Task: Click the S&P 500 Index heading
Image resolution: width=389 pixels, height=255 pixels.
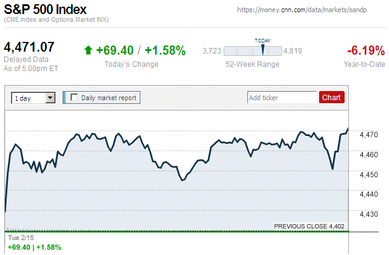Action: click(x=45, y=10)
